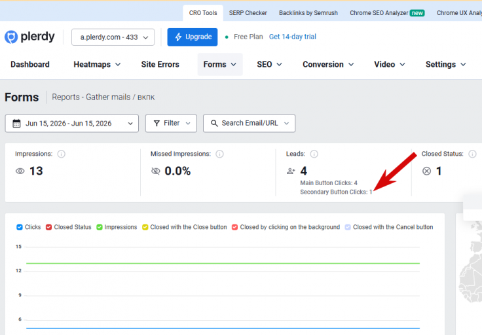
Task: Go to the Dashboard menu item
Action: [30, 65]
